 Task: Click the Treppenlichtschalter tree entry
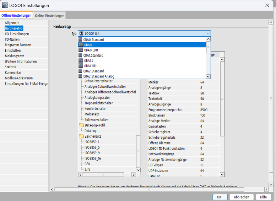(x=98, y=103)
